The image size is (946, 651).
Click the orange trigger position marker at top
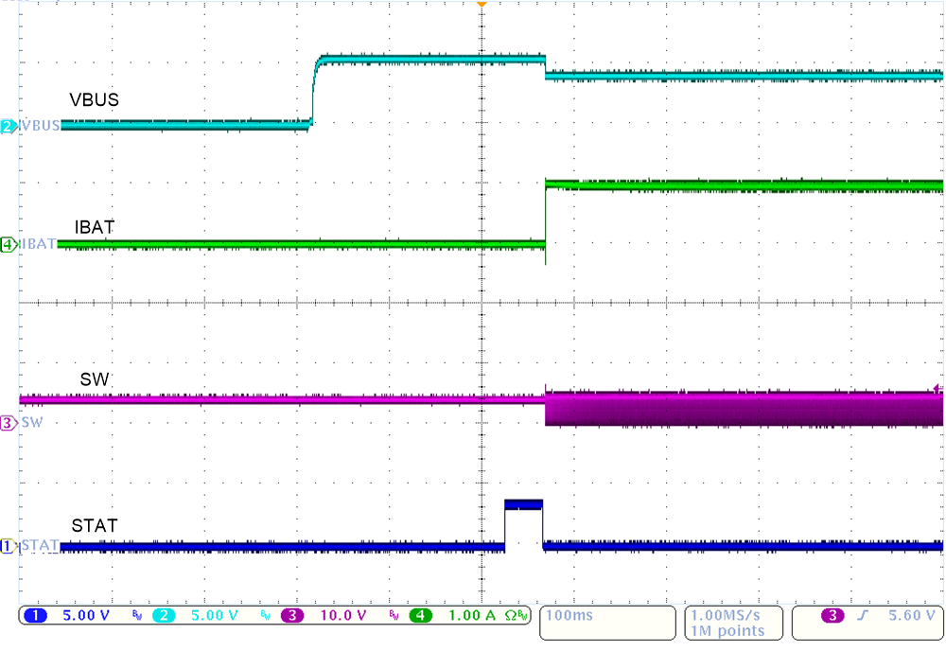point(482,6)
